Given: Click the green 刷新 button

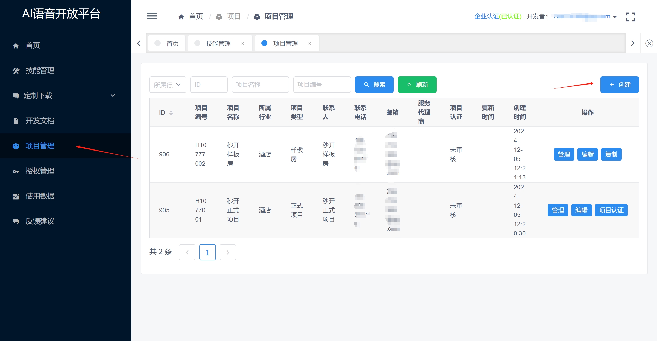Looking at the screenshot, I should point(417,85).
